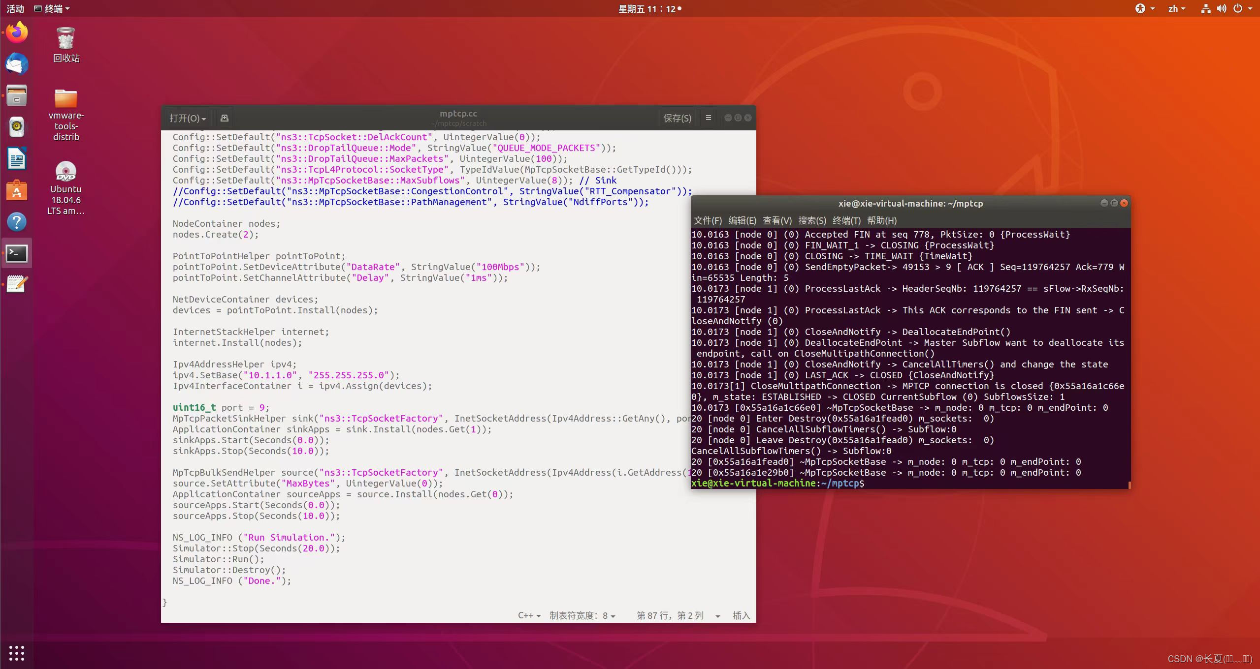Click the new document icon in gedit
The width and height of the screenshot is (1260, 669).
225,118
